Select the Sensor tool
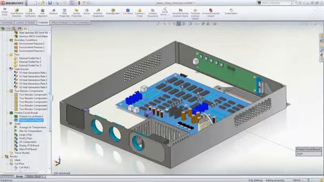324x182 pixels. coord(87,12)
